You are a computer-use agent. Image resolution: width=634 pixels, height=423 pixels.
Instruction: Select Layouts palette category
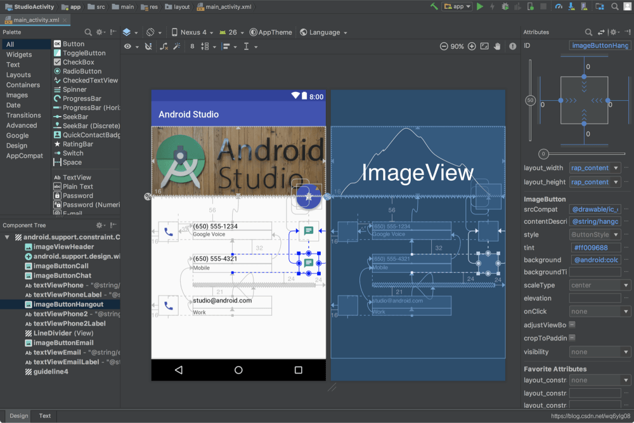[x=18, y=75]
